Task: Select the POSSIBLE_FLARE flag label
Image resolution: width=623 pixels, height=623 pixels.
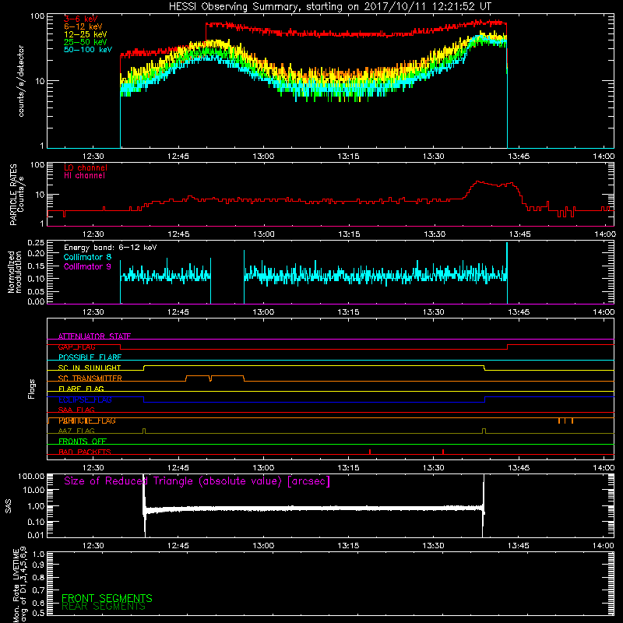Action: (90, 357)
